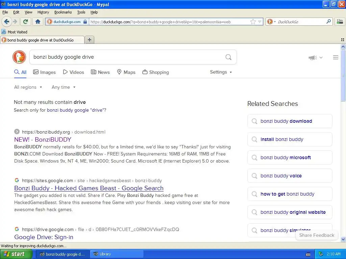Search related: how to get bonzi buddy

(290, 194)
